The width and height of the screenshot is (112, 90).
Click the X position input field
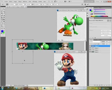click(x=12, y=4)
